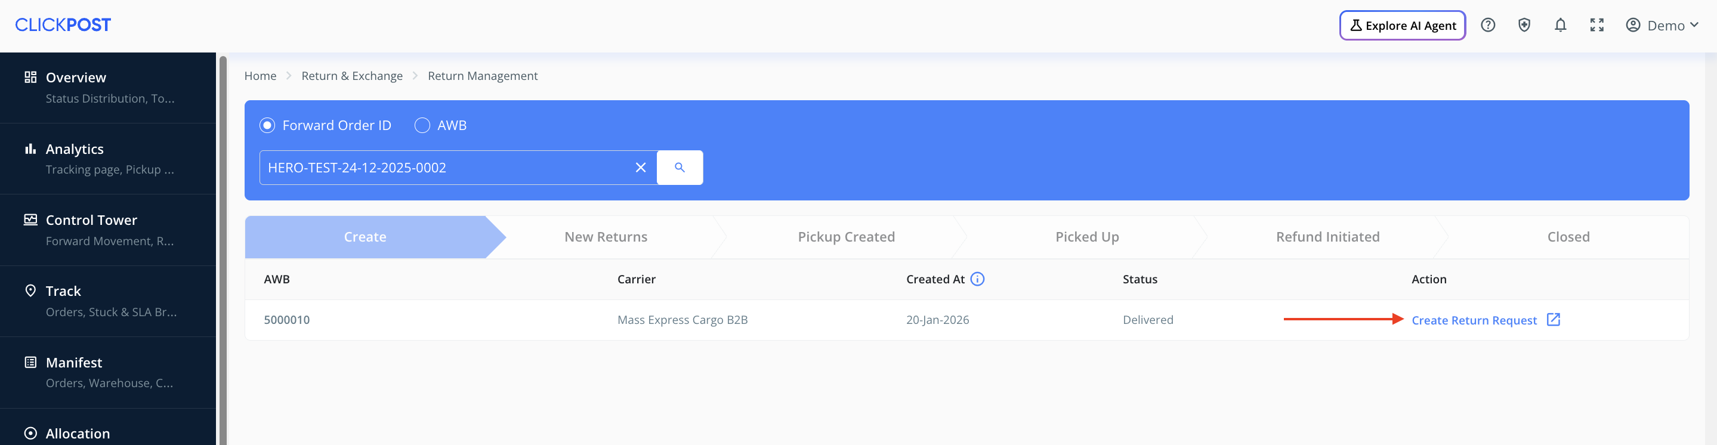Click the sidebar vertical scrollbar
The height and width of the screenshot is (445, 1717).
click(223, 251)
